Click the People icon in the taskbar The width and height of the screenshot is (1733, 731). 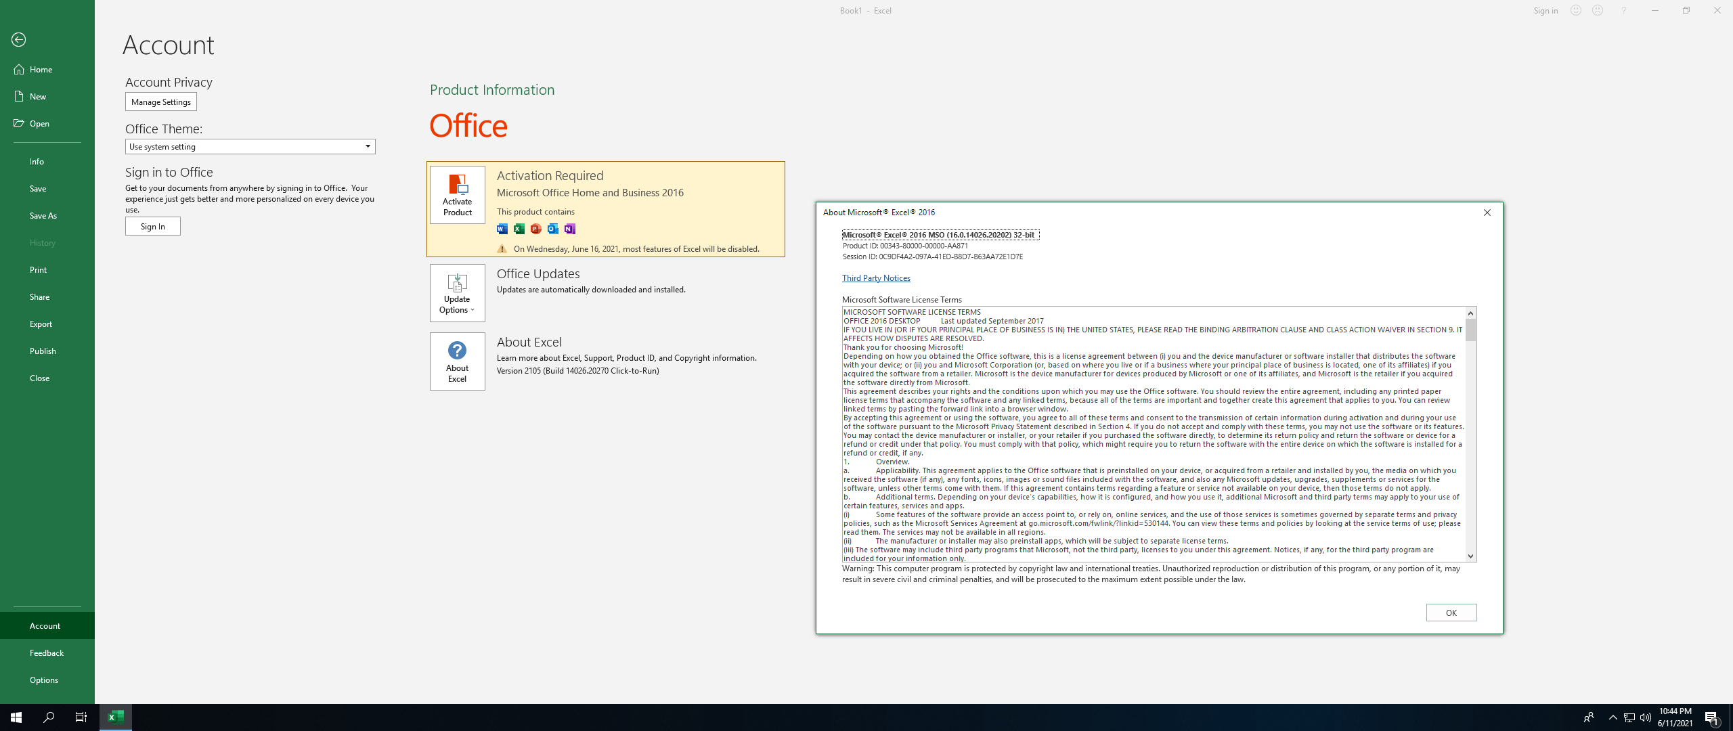[1589, 717]
